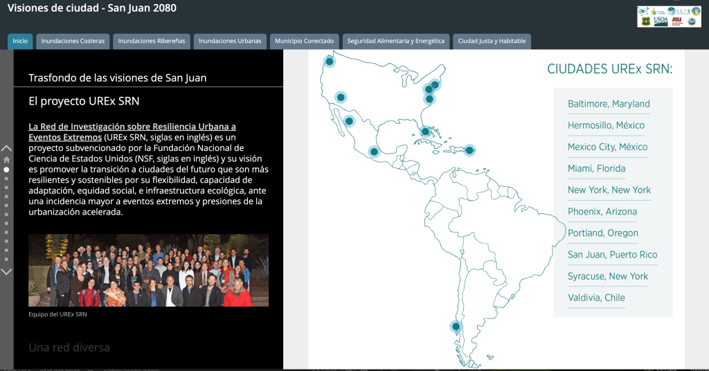The height and width of the screenshot is (371, 709).
Task: Click the 'Una red diversa' heading
Action: pyautogui.click(x=69, y=347)
